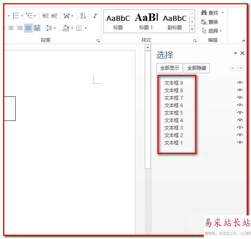Viewport: 251px width, 239px height.
Task: Hide 文本框 3 with eye icon
Action: coord(240,128)
